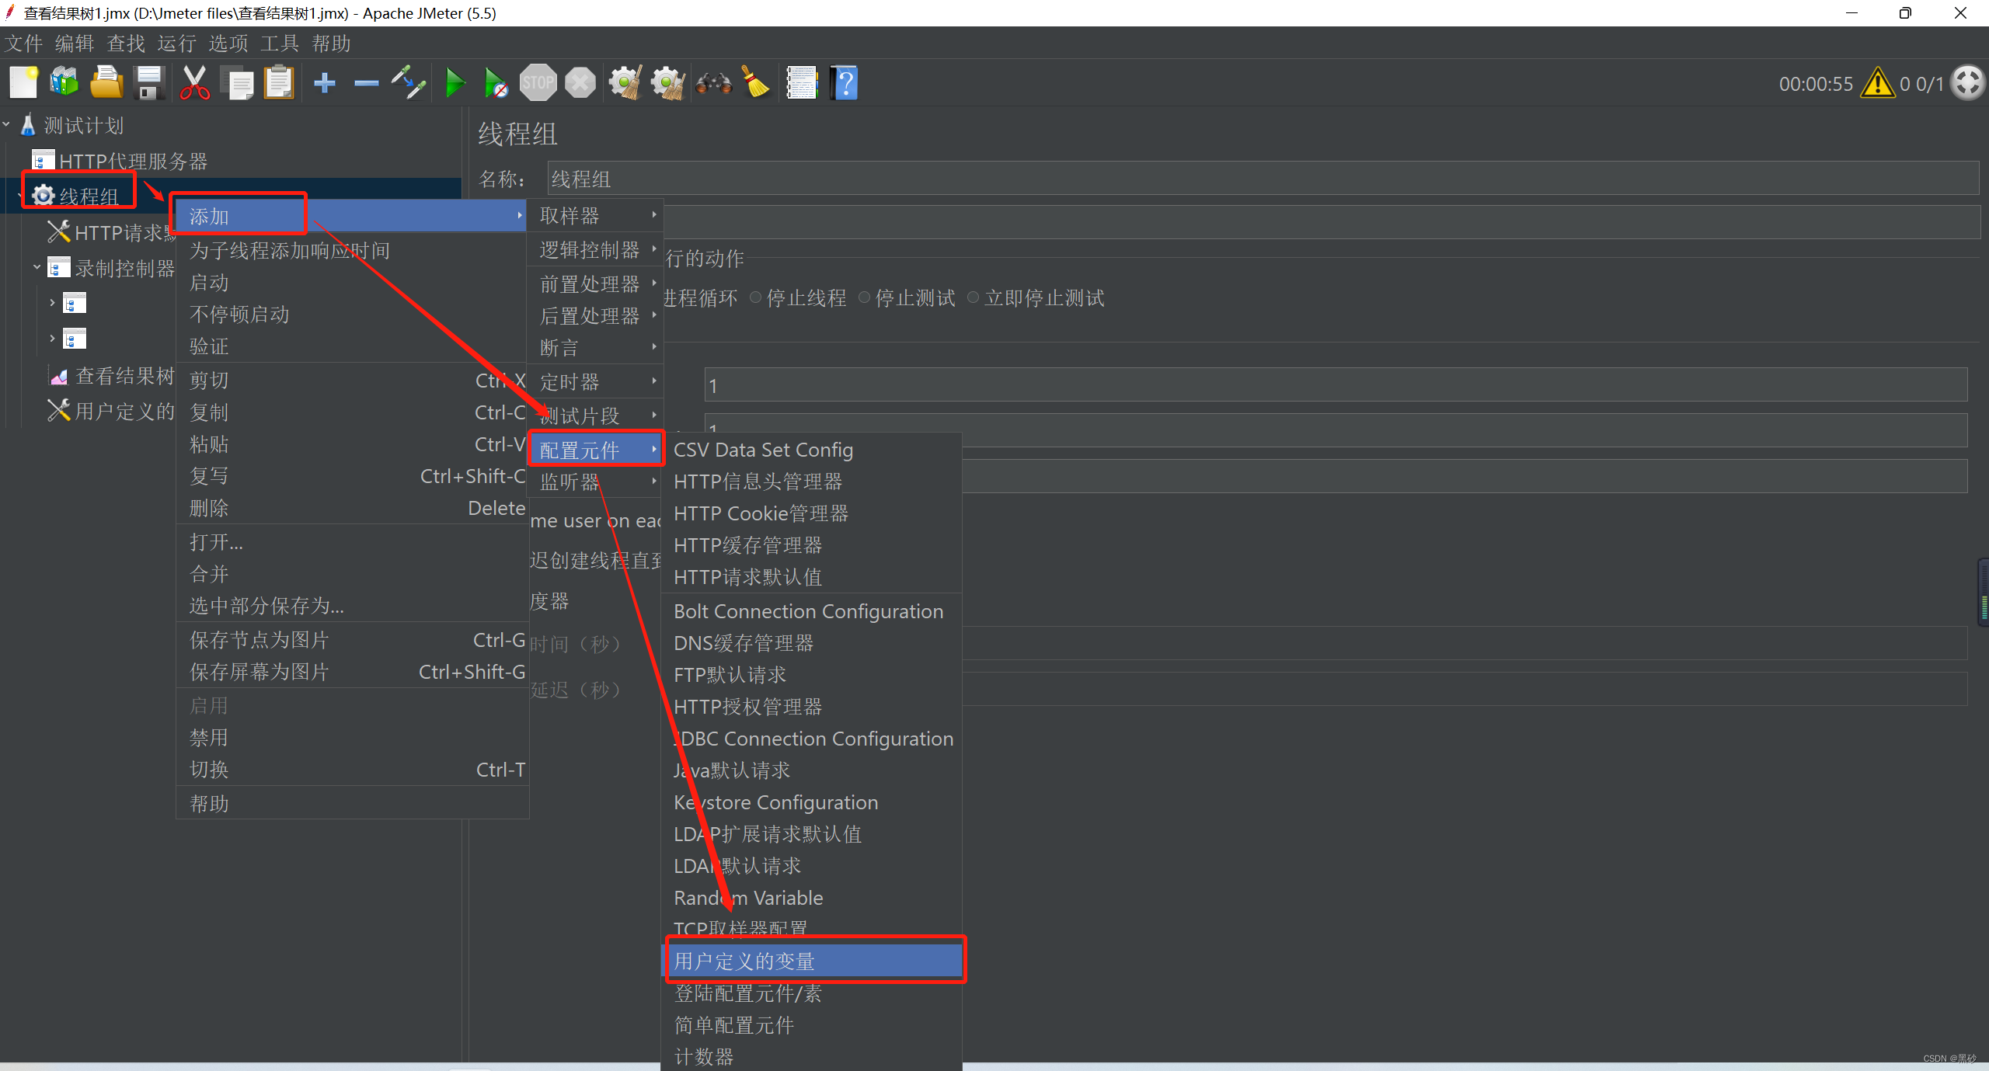This screenshot has width=1989, height=1071.
Task: Expand second child under 录制控制器
Action: pyautogui.click(x=52, y=338)
